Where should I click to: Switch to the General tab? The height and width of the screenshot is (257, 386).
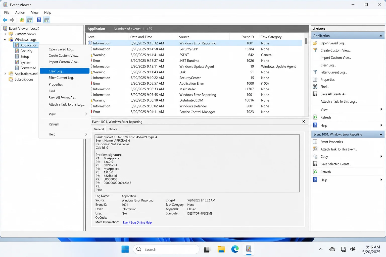pos(99,129)
